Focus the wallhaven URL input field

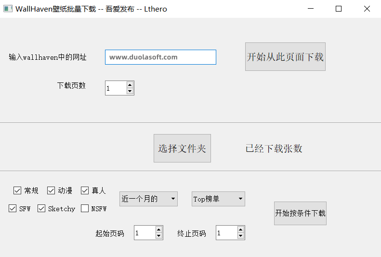click(x=160, y=57)
